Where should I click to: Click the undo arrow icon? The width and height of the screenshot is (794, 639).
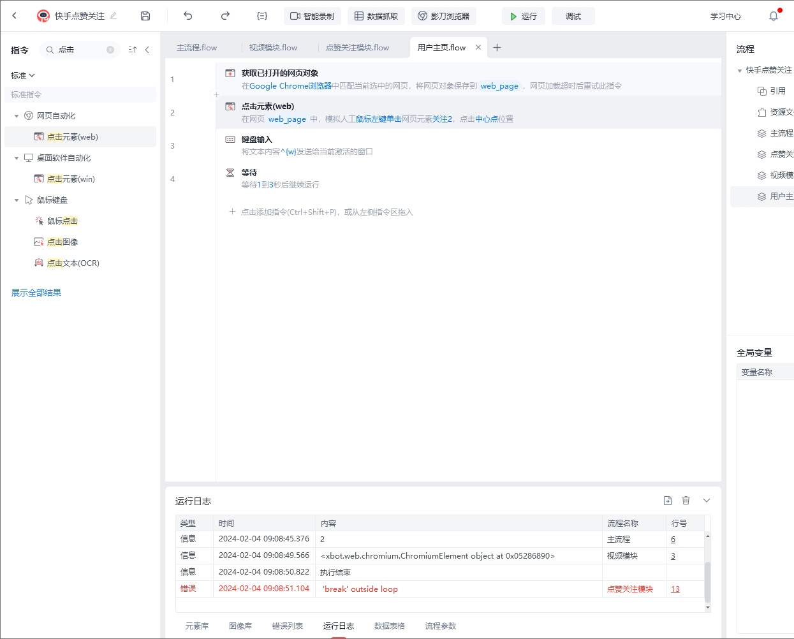pyautogui.click(x=187, y=16)
